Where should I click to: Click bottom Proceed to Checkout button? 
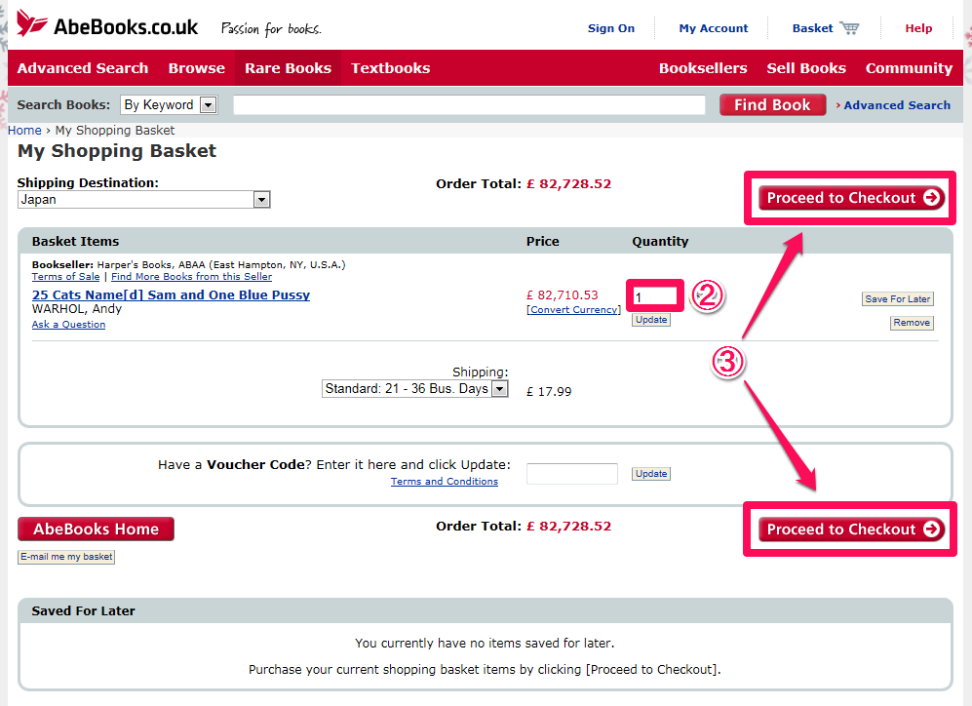pyautogui.click(x=851, y=529)
